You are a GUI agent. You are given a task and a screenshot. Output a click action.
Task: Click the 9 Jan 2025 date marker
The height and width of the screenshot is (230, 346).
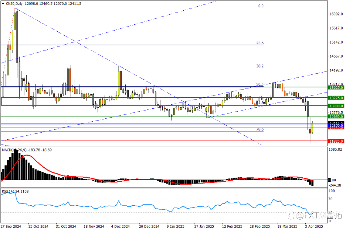[x=176, y=226]
